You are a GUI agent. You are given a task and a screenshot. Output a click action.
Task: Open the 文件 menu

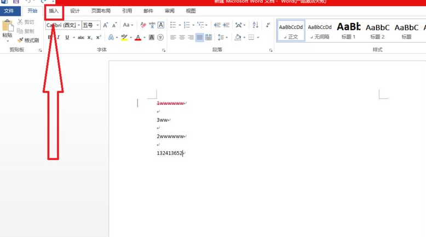pos(9,11)
